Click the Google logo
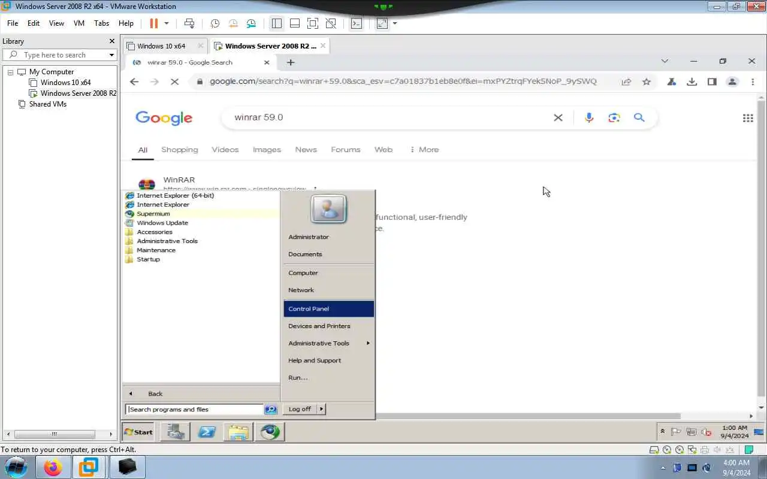The height and width of the screenshot is (479, 767). [x=164, y=118]
